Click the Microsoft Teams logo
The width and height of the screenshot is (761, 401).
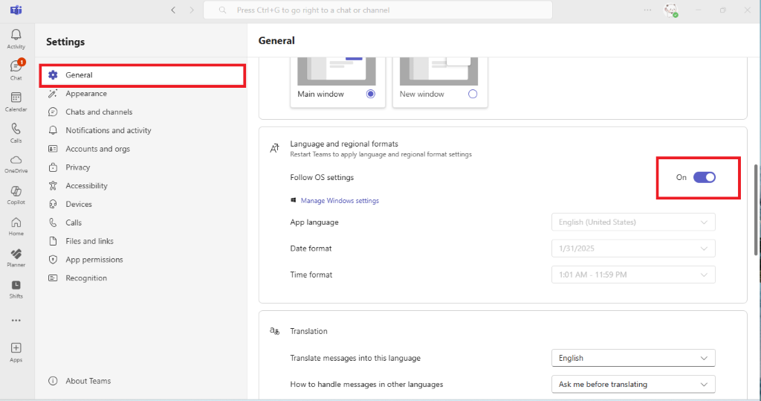[16, 10]
